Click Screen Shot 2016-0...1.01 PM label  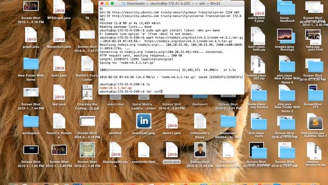point(228,106)
